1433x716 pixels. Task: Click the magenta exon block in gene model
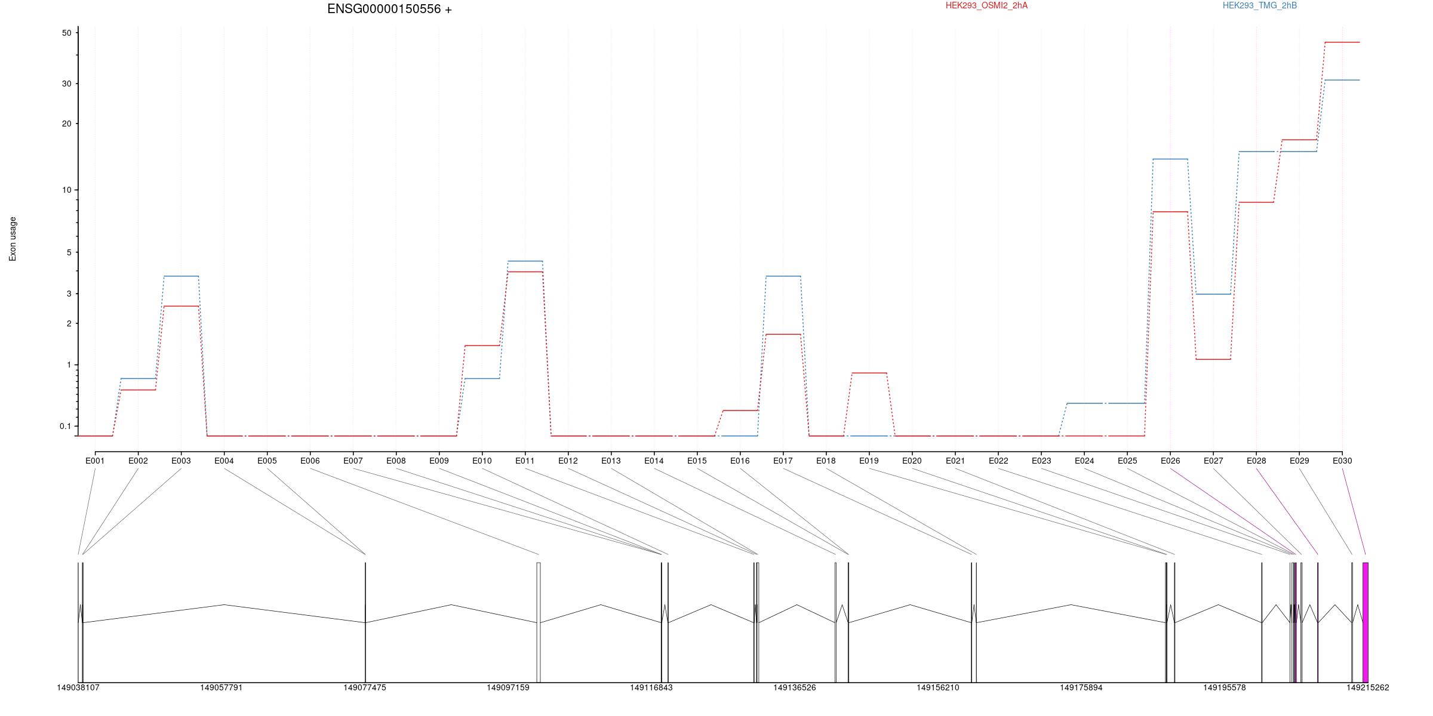point(1366,622)
